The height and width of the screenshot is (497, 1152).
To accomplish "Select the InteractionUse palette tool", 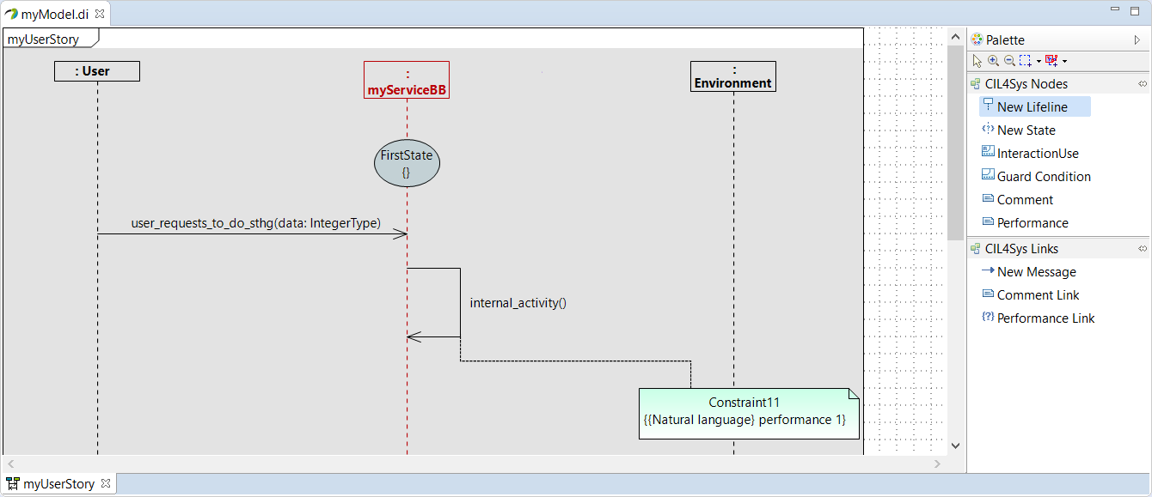I will click(1030, 154).
